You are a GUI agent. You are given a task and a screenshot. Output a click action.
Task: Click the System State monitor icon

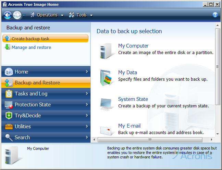click(x=106, y=103)
